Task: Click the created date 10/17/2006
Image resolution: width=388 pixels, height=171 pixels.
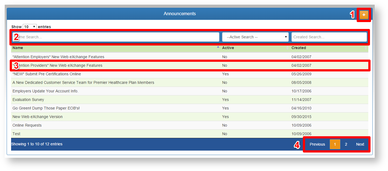Action: [301, 91]
